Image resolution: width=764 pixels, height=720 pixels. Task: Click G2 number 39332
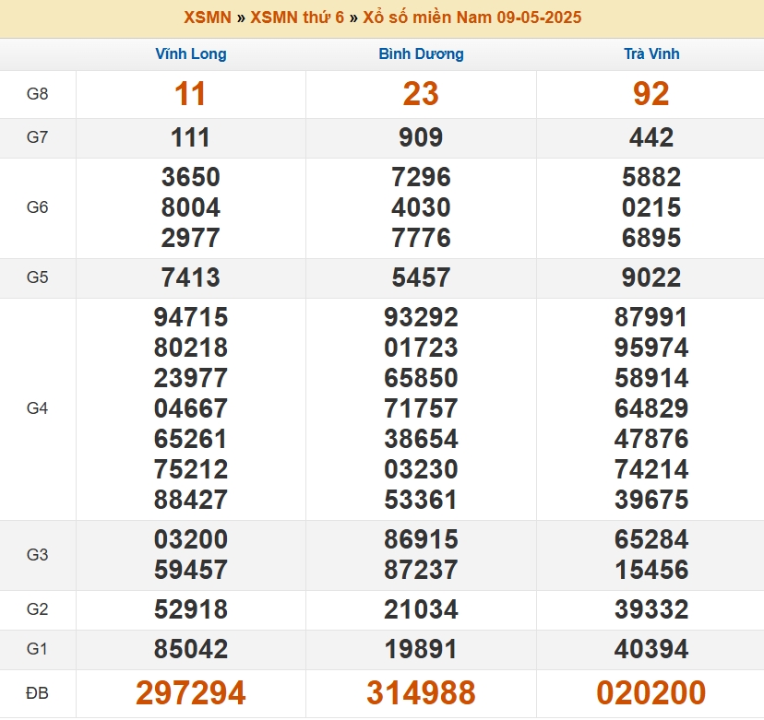point(651,609)
